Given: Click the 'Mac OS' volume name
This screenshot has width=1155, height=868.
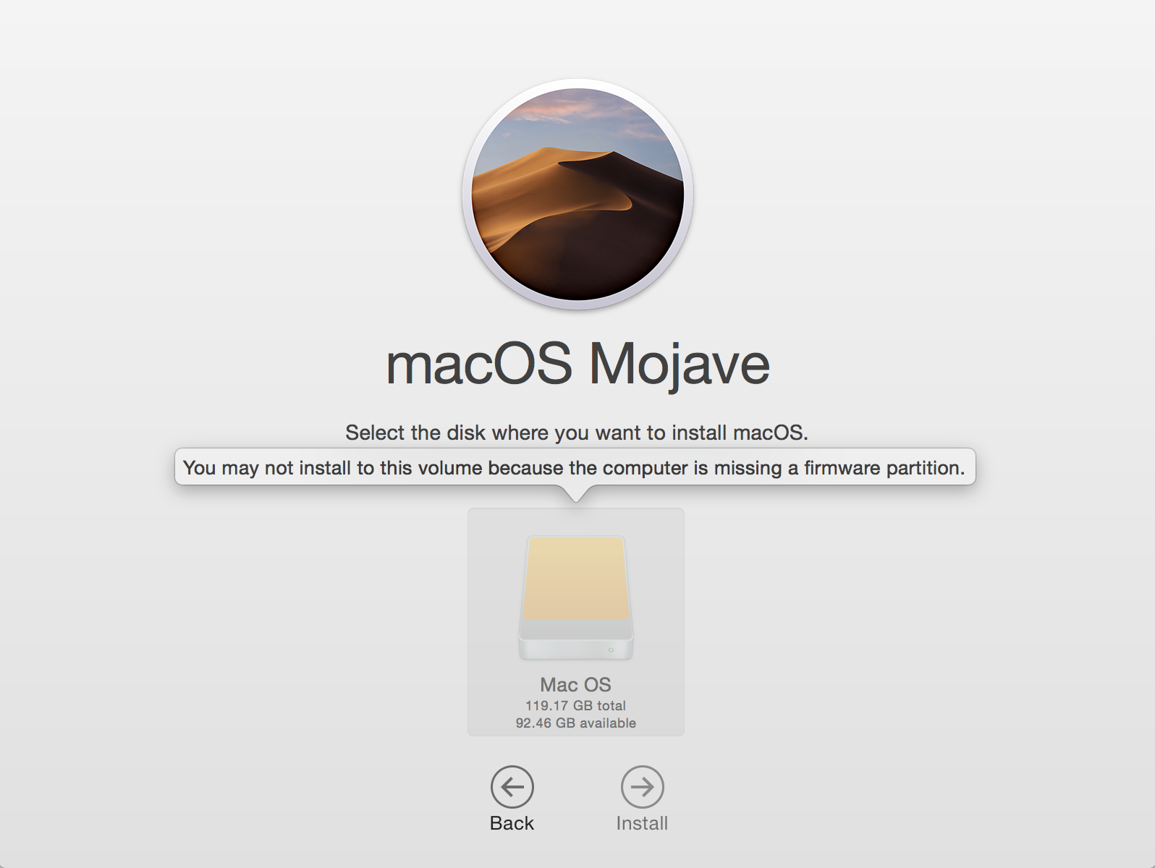Looking at the screenshot, I should pyautogui.click(x=576, y=684).
